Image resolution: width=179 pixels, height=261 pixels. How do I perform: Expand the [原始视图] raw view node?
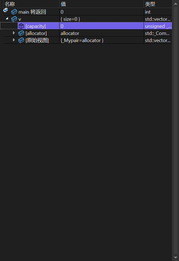(14, 40)
